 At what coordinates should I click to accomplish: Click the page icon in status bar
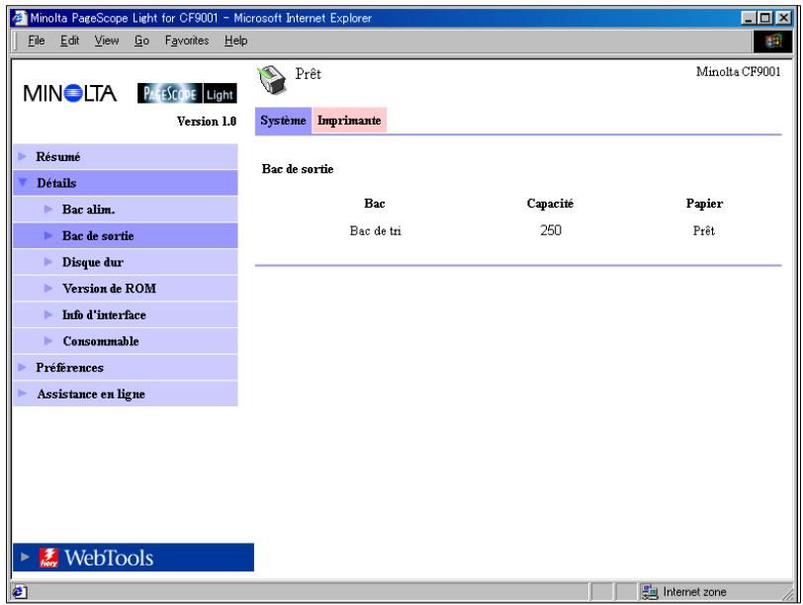click(20, 592)
